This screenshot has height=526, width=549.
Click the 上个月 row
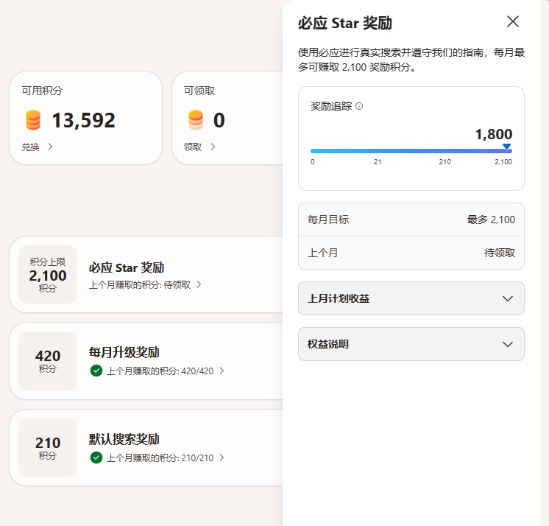tap(411, 253)
